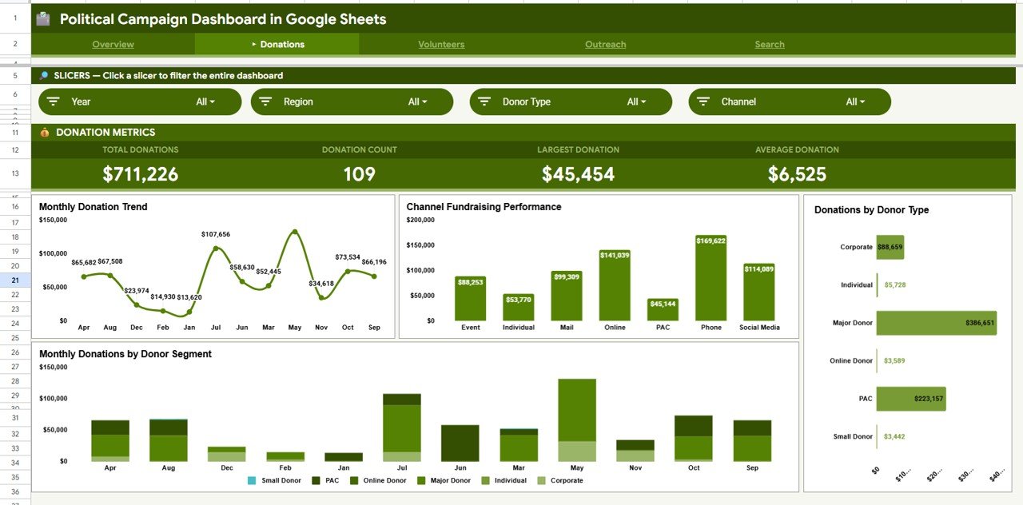This screenshot has height=505, width=1023.
Task: Click the Major Donor bar labeled $386,651
Action: click(x=937, y=323)
